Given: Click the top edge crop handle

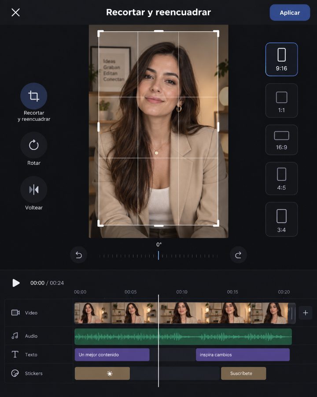Looking at the screenshot, I should click(x=158, y=31).
